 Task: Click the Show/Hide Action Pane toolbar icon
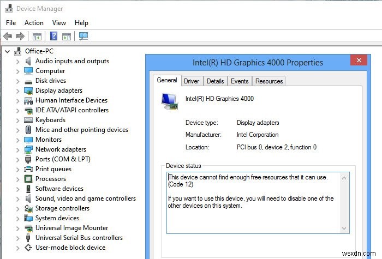[x=67, y=37]
